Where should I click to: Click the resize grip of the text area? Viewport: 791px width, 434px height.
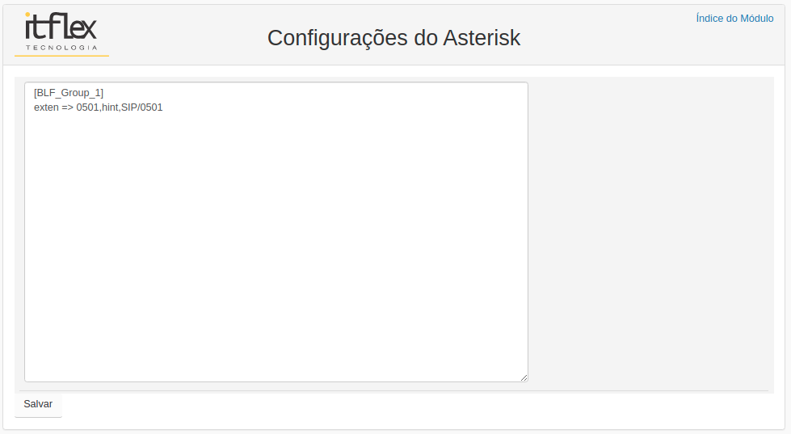(x=524, y=377)
